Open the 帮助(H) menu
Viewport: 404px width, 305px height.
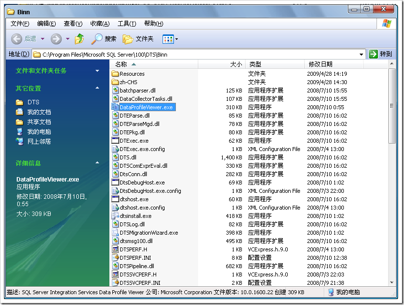pyautogui.click(x=154, y=24)
